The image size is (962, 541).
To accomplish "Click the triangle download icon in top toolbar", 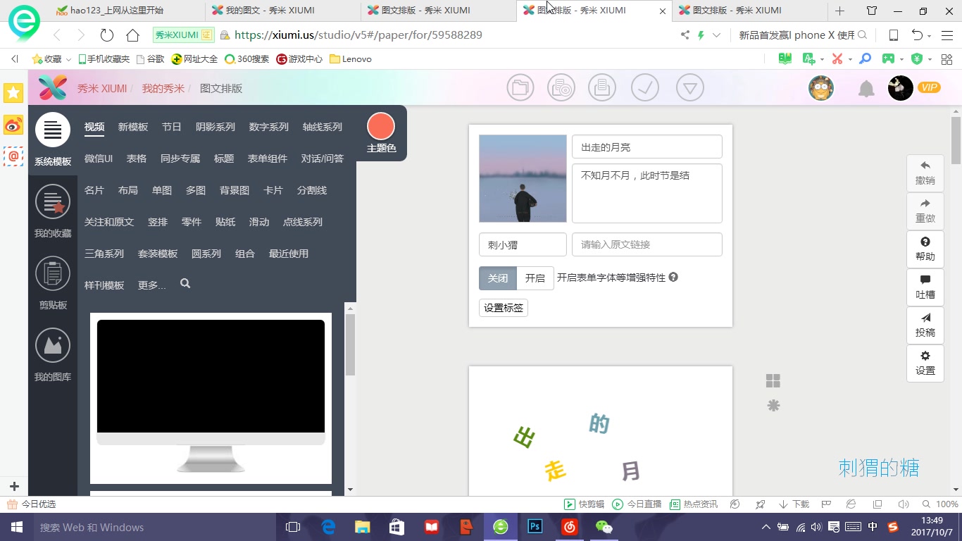I will coord(689,87).
